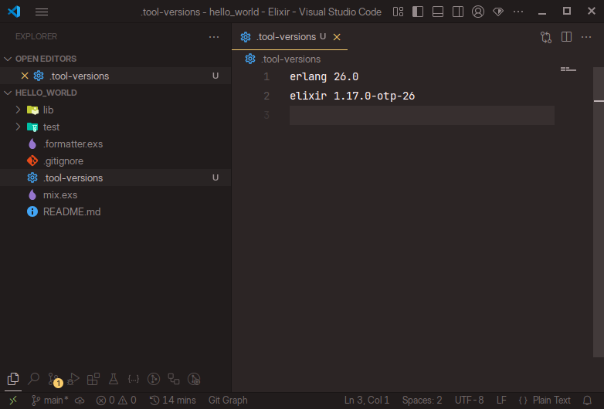Open Source Control view with badge
The height and width of the screenshot is (409, 604).
[x=53, y=379]
